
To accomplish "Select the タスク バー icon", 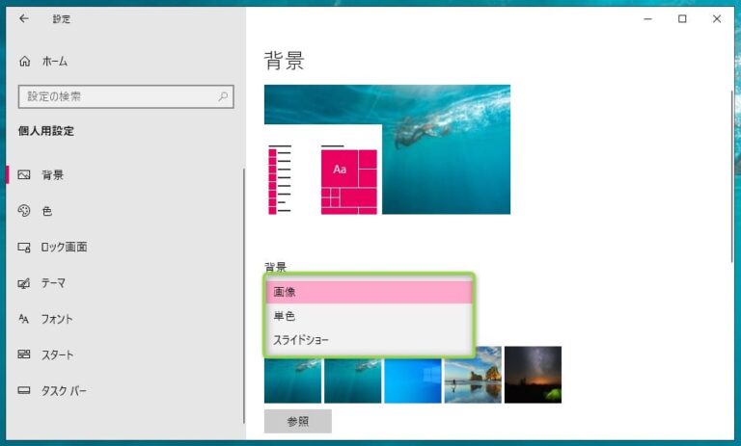I will point(24,390).
